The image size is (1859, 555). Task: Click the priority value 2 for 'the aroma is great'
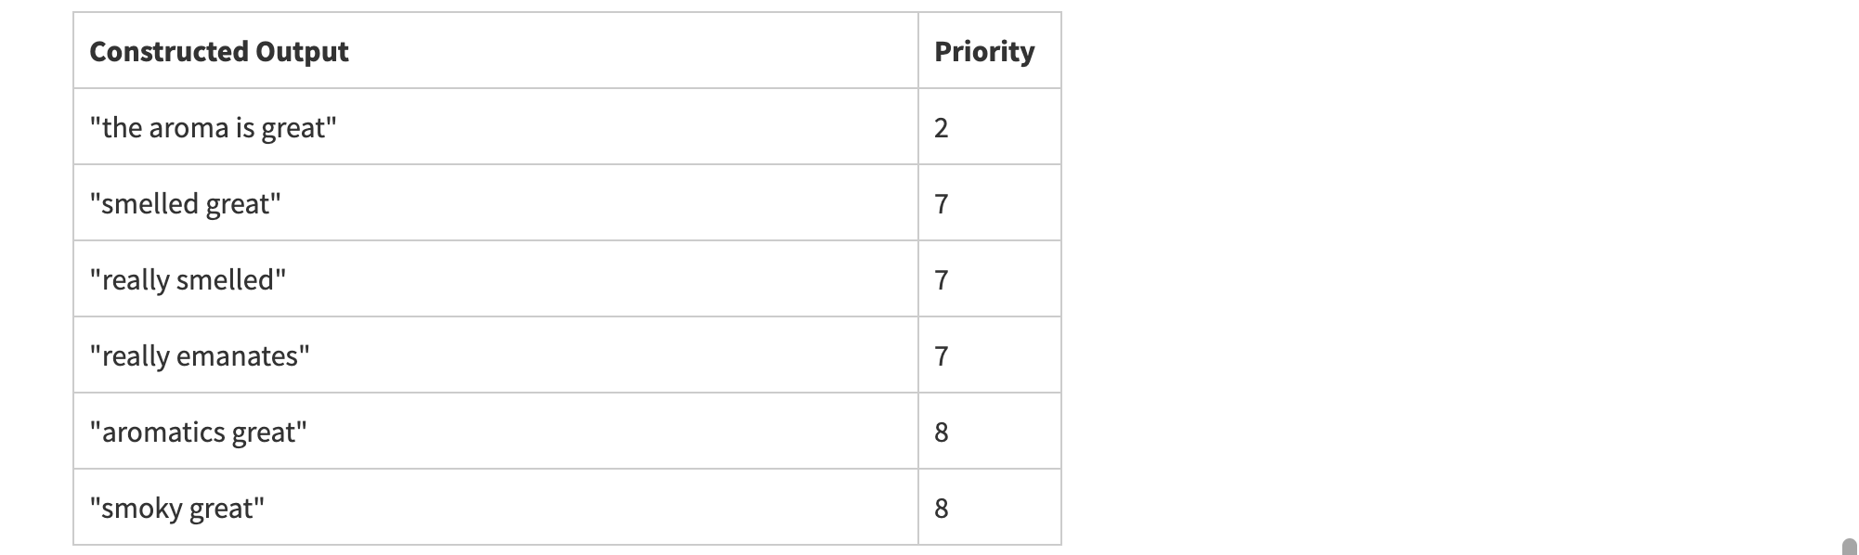pyautogui.click(x=941, y=128)
